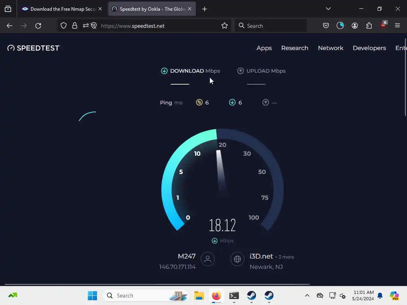The height and width of the screenshot is (305, 407).
Task: Click the forward navigation arrow
Action: pyautogui.click(x=24, y=26)
